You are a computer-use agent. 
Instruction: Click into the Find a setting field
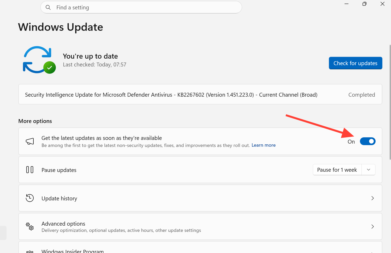pos(141,7)
